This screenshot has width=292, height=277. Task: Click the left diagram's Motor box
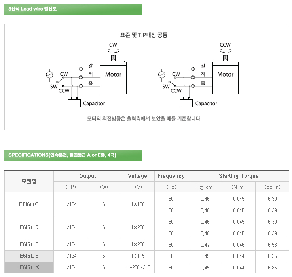[113, 77]
